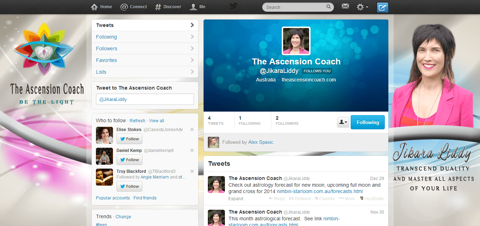480x226 pixels.
Task: Follow Daniel Kemp
Action: pyautogui.click(x=129, y=160)
